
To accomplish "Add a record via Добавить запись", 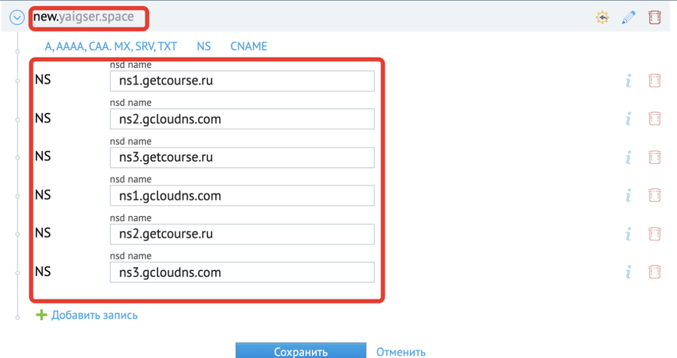I will point(94,315).
